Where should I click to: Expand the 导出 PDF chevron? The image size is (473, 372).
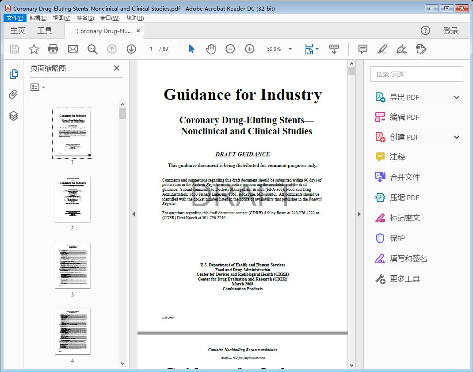[x=456, y=97]
